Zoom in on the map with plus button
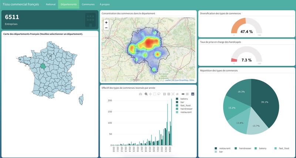Screen dimensions: 296x158 (106, 22)
